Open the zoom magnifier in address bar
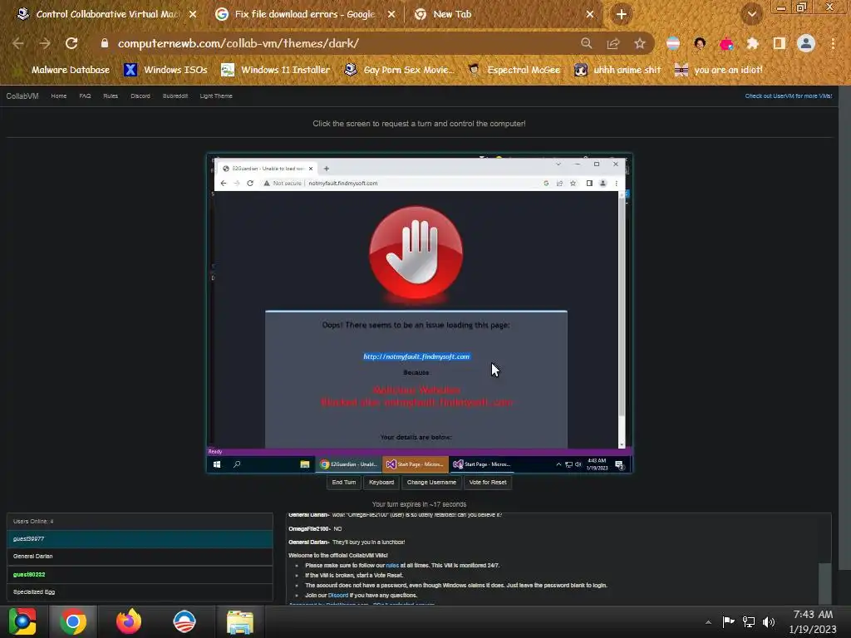Screen dimensions: 851x638 (586, 43)
